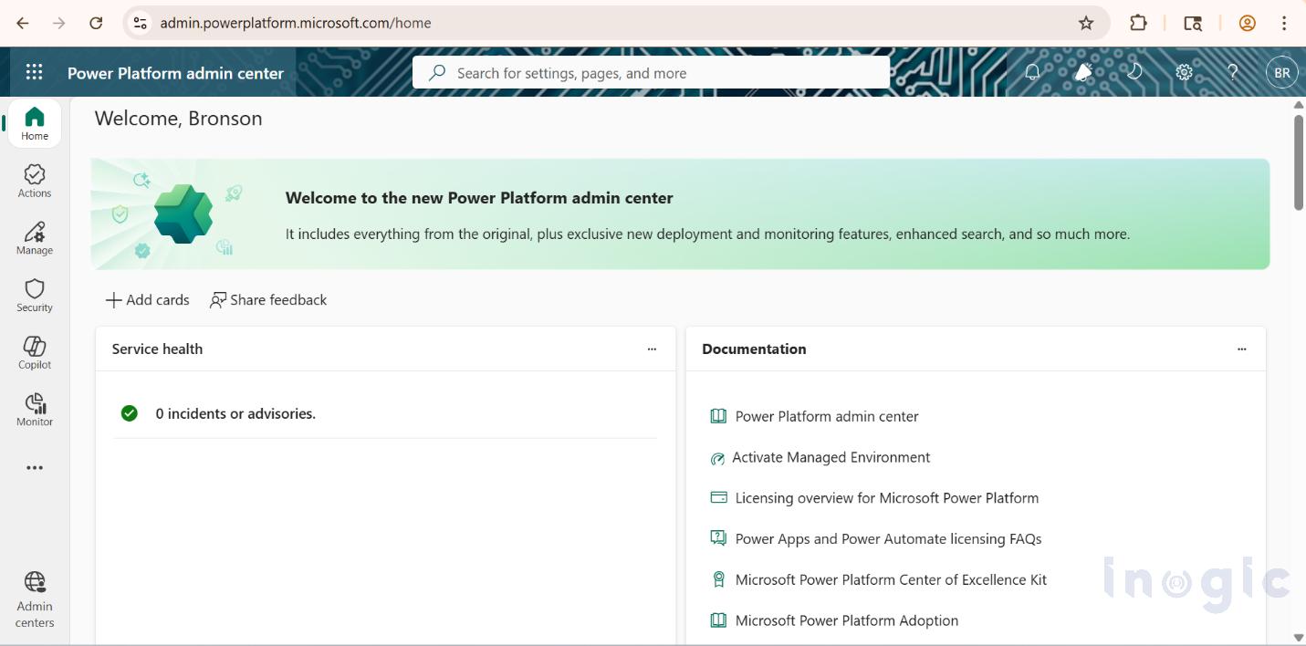Click the Documentation card title
This screenshot has width=1306, height=646.
pos(754,349)
